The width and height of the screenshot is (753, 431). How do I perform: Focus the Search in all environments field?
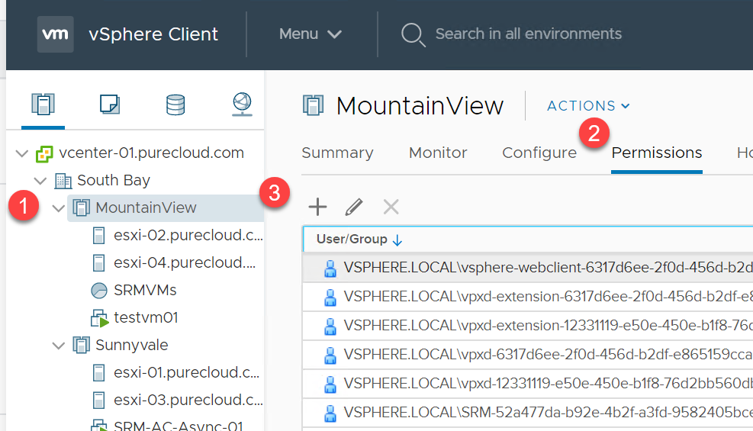click(528, 34)
